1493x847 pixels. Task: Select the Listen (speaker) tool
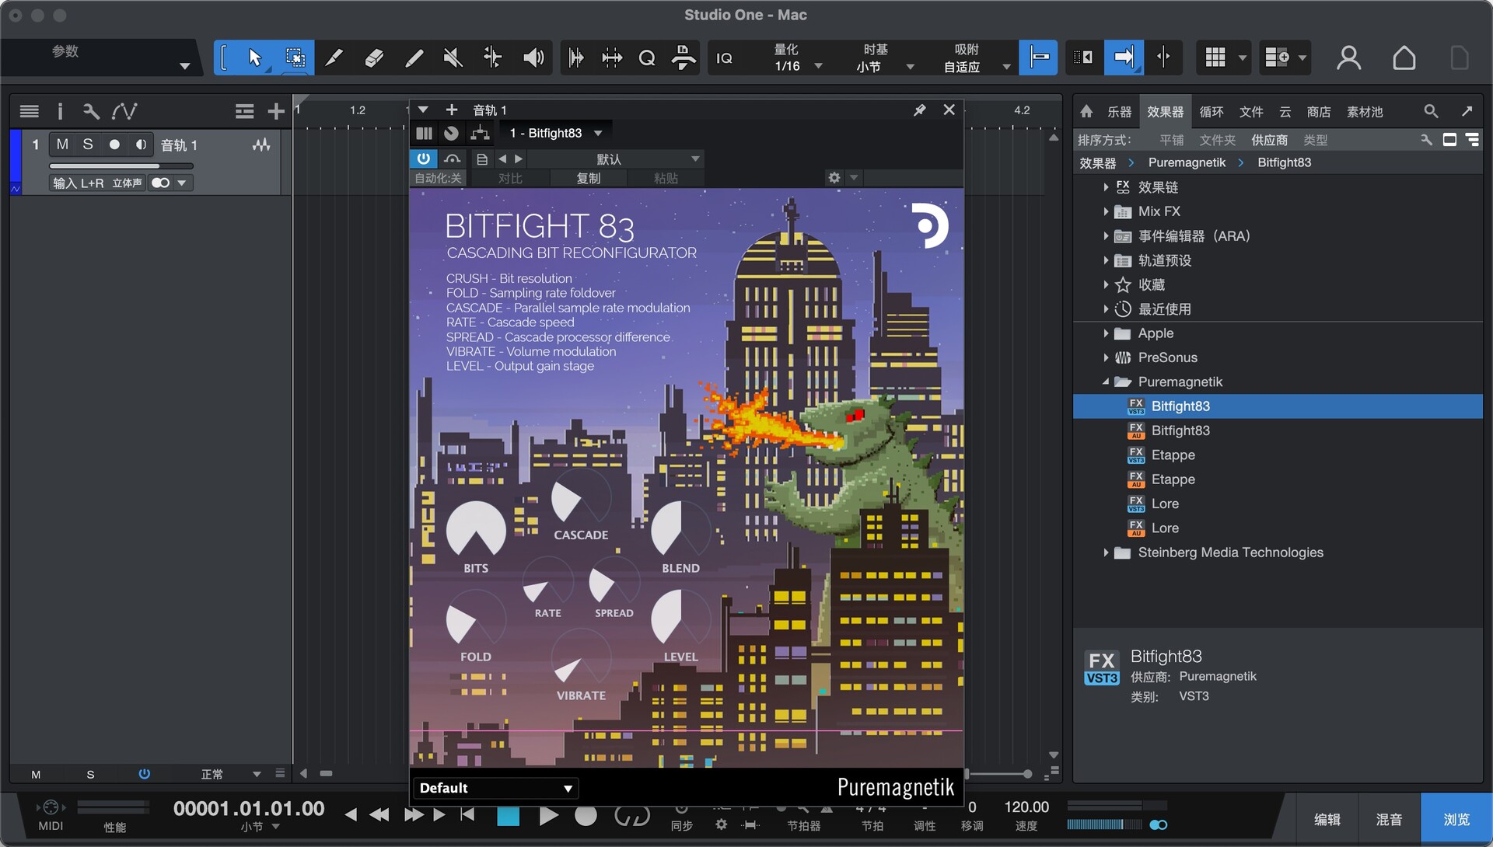533,58
